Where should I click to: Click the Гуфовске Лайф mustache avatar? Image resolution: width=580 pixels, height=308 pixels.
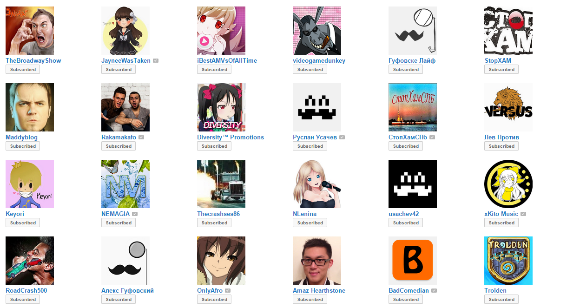coord(413,31)
